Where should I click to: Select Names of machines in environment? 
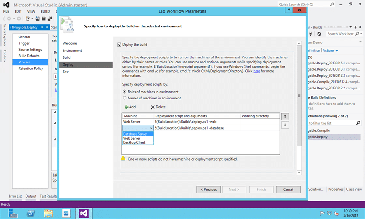tap(125, 98)
